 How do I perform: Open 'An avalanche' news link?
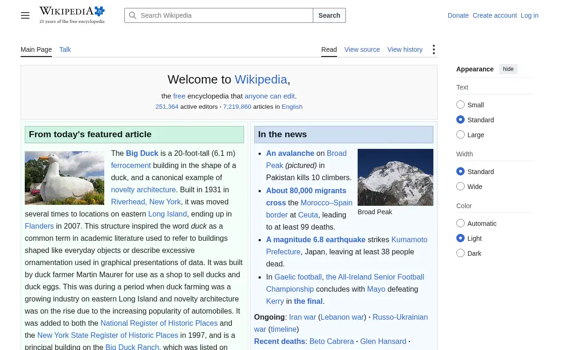click(290, 153)
